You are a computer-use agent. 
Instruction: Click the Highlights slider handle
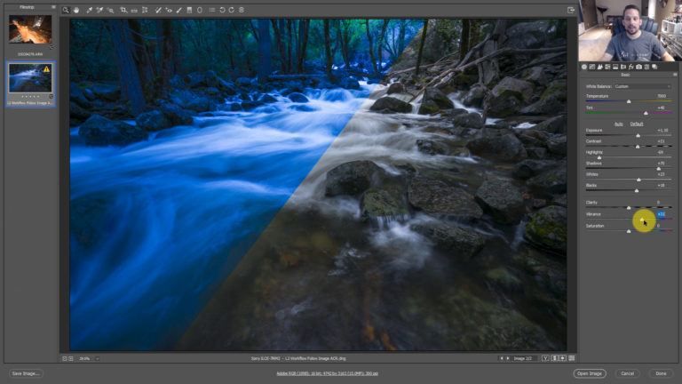599,157
